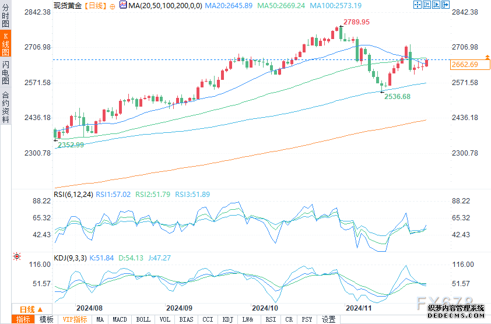The width and height of the screenshot is (491, 324).
Task: Click the KDJ(9,3,3) parameter label
Action: tap(70, 258)
